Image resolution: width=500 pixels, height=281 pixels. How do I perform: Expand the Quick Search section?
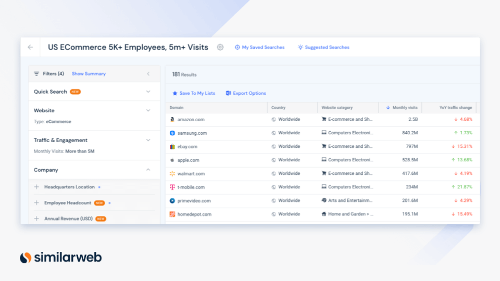148,92
